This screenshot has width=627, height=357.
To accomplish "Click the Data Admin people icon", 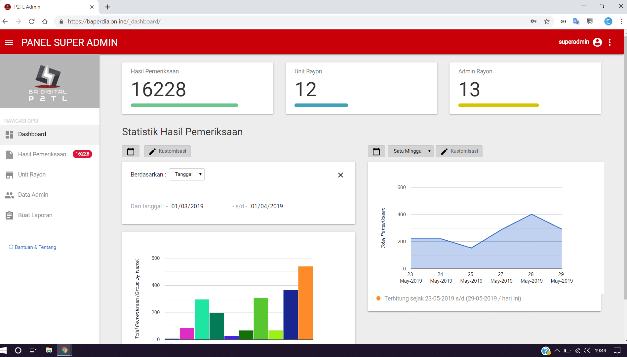I will pyautogui.click(x=9, y=195).
